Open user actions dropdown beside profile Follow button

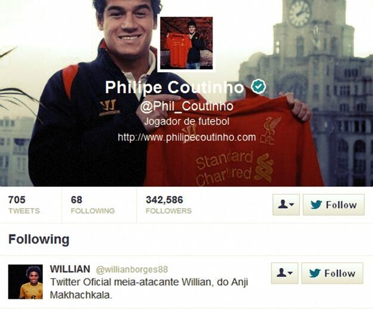286,205
